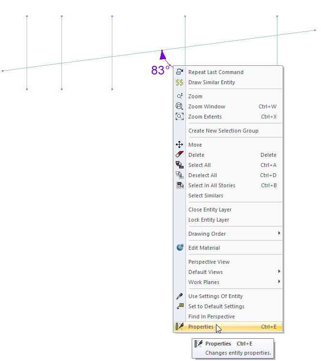The height and width of the screenshot is (361, 321).
Task: Choose Find In Perspective
Action: [228, 316]
